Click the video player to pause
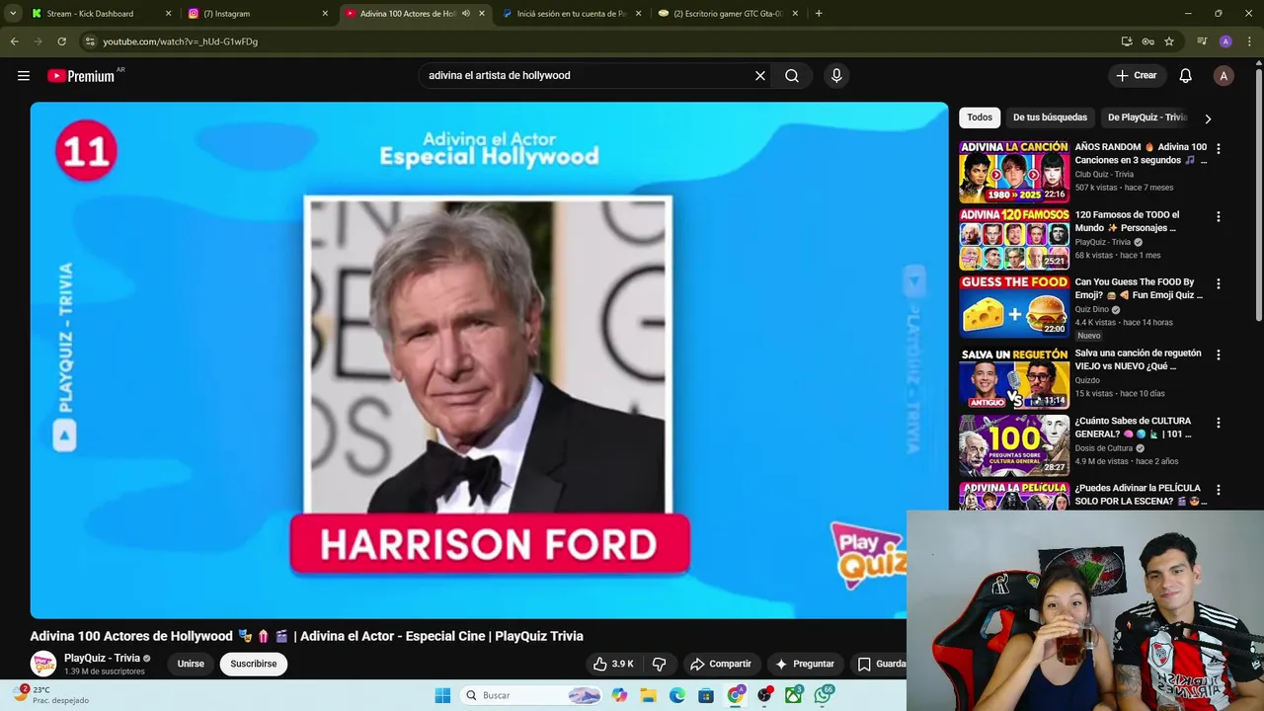Viewport: 1264px width, 711px height. point(489,360)
